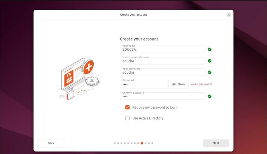
Task: Close the Create your account window
Action: click(229, 15)
